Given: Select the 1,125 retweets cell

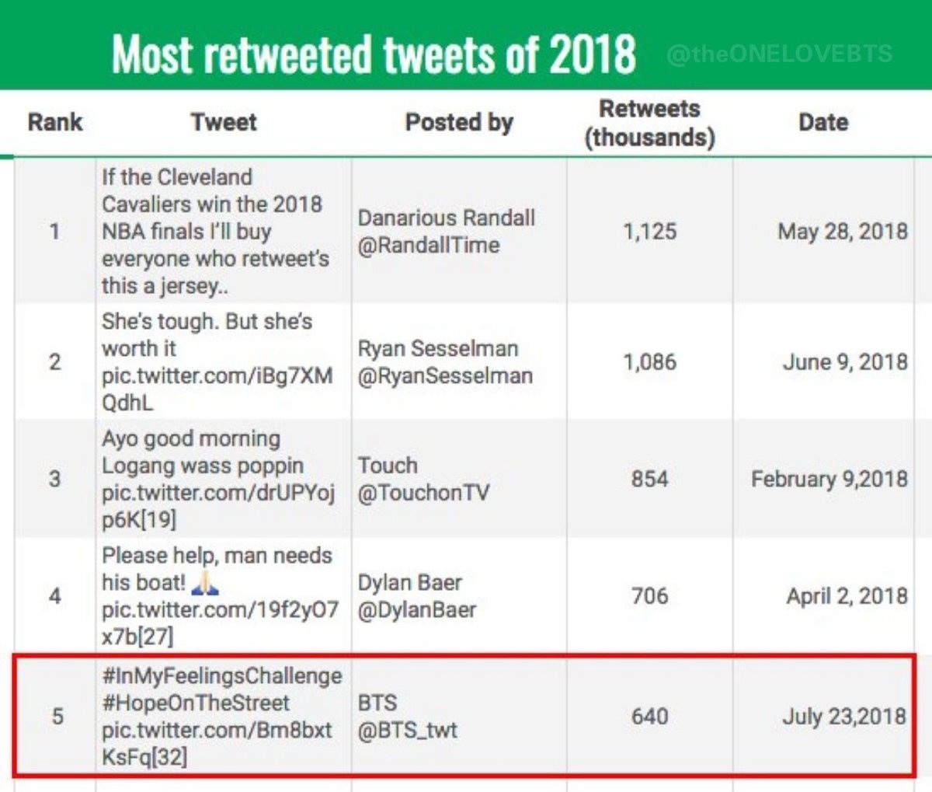Looking at the screenshot, I should pos(650,231).
